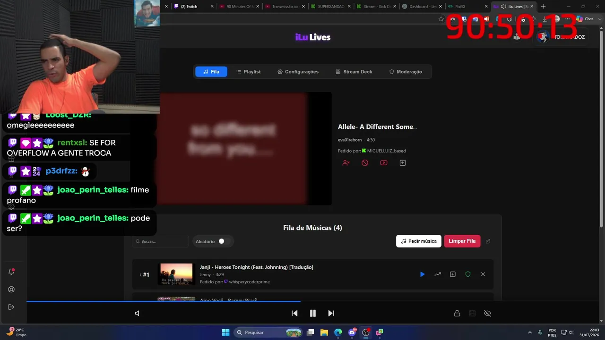Screen dimensions: 605x340
Task: Open the Fila tab
Action: [211, 72]
